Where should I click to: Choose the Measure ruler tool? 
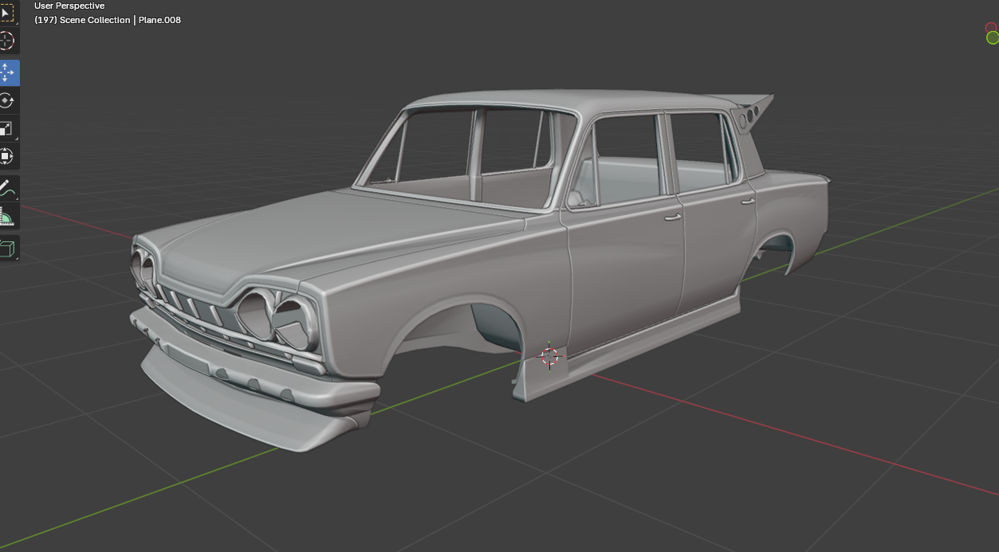tap(7, 217)
